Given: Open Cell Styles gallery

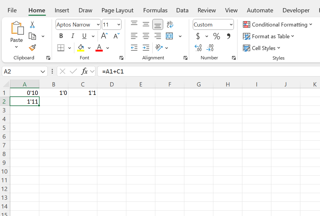Looking at the screenshot, I should (261, 48).
